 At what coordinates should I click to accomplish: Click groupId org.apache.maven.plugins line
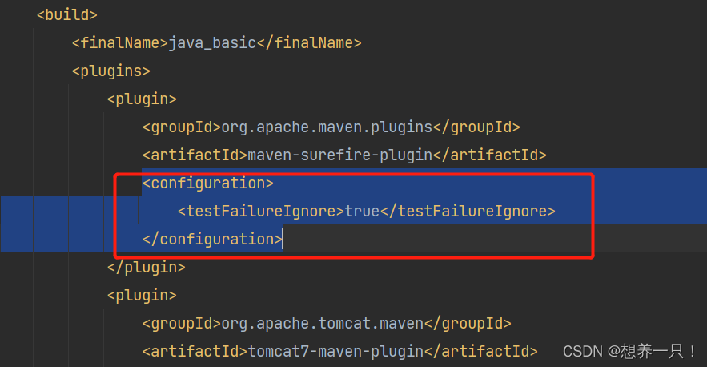[331, 127]
